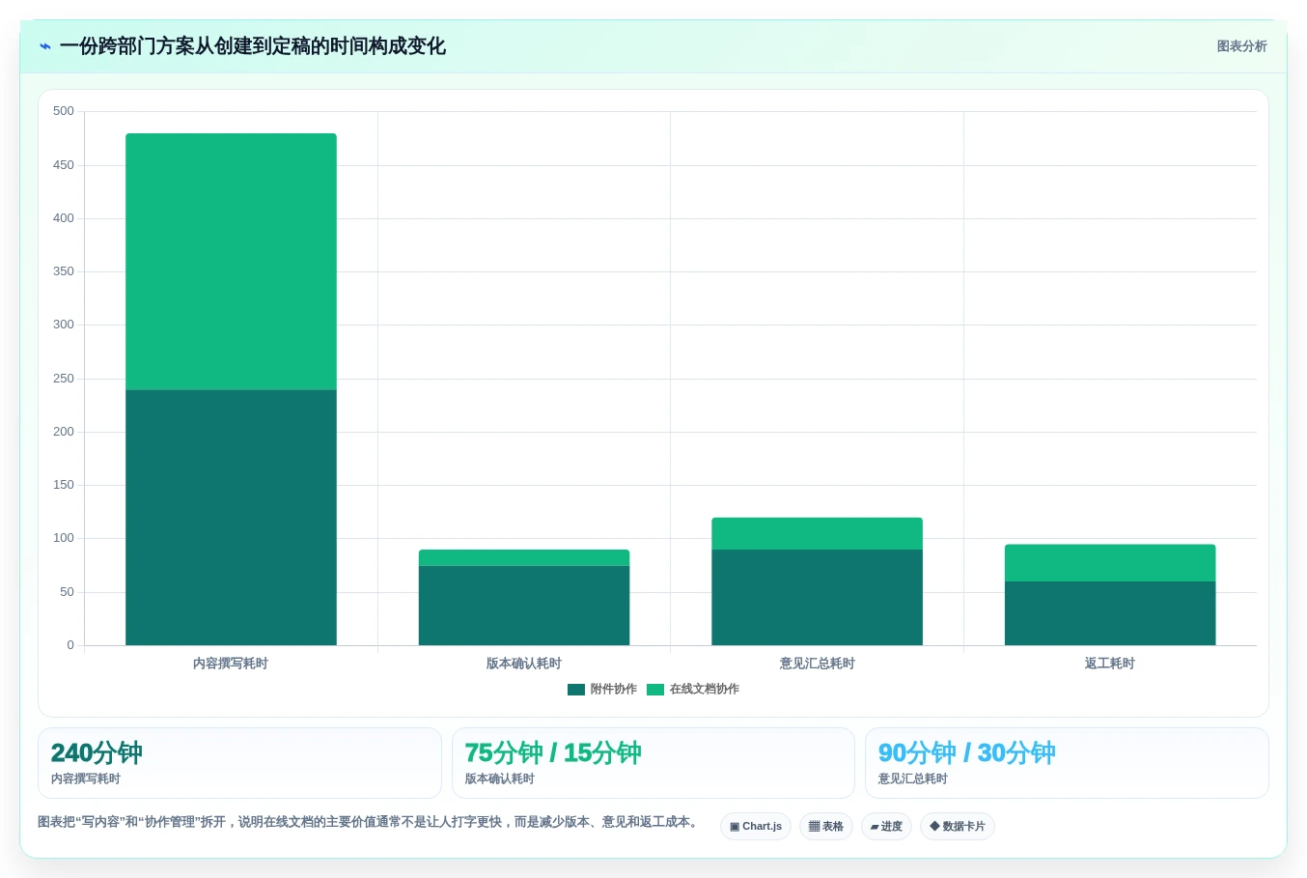Image resolution: width=1307 pixels, height=878 pixels.
Task: Click the 在线文档协作 legend text
Action: [705, 690]
